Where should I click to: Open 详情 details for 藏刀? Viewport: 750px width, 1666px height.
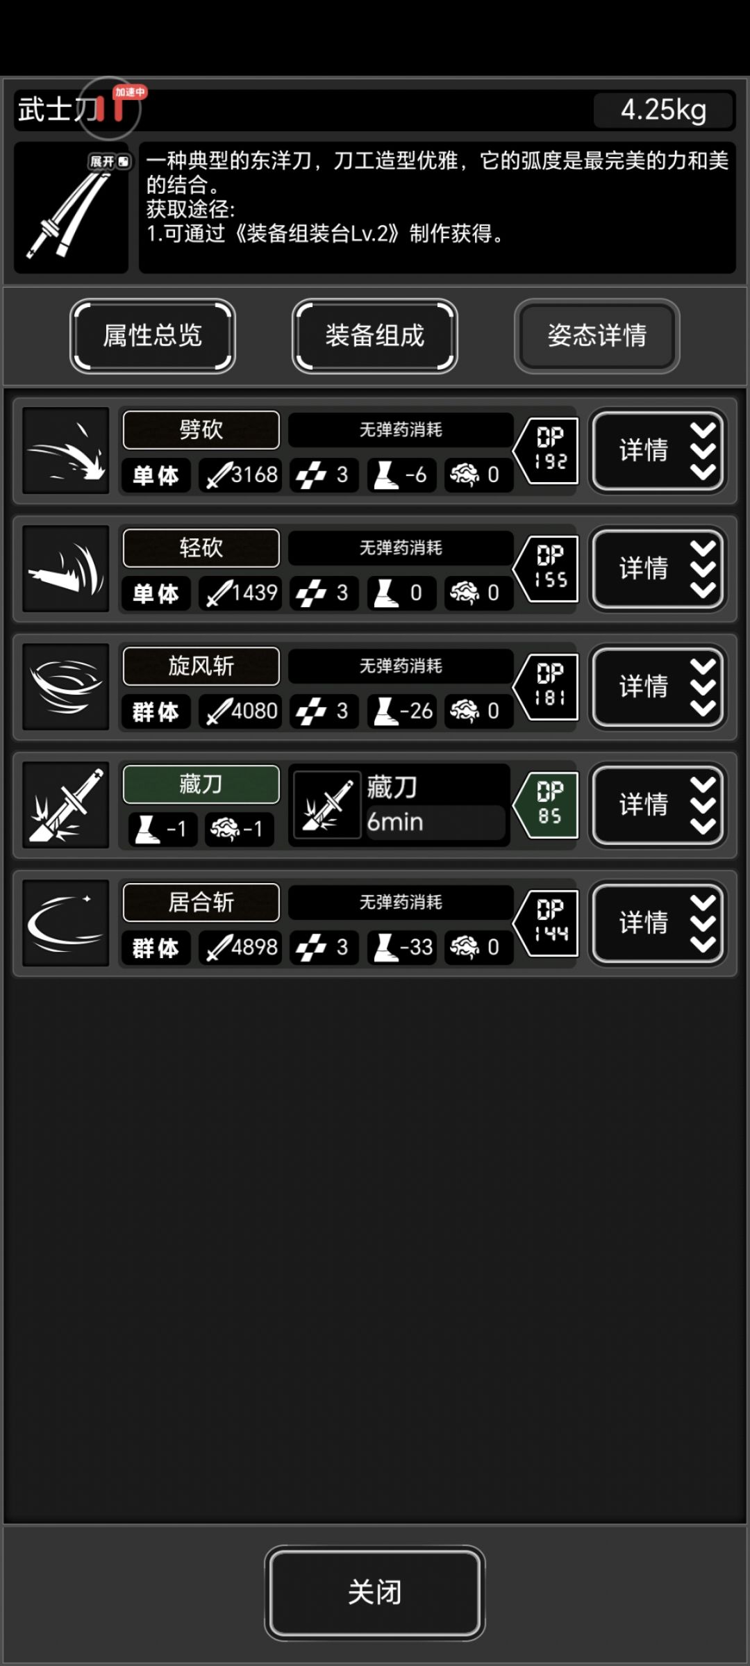[658, 805]
